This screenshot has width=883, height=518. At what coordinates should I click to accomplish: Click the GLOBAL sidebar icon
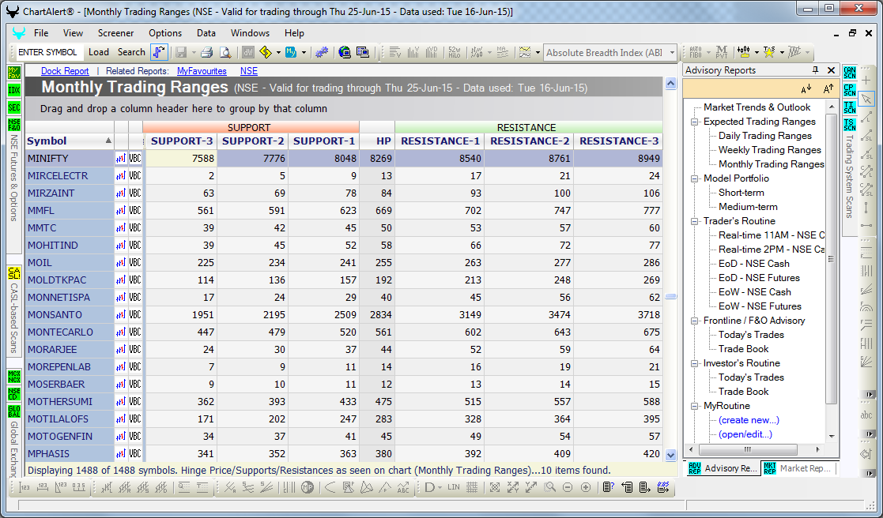pos(14,411)
